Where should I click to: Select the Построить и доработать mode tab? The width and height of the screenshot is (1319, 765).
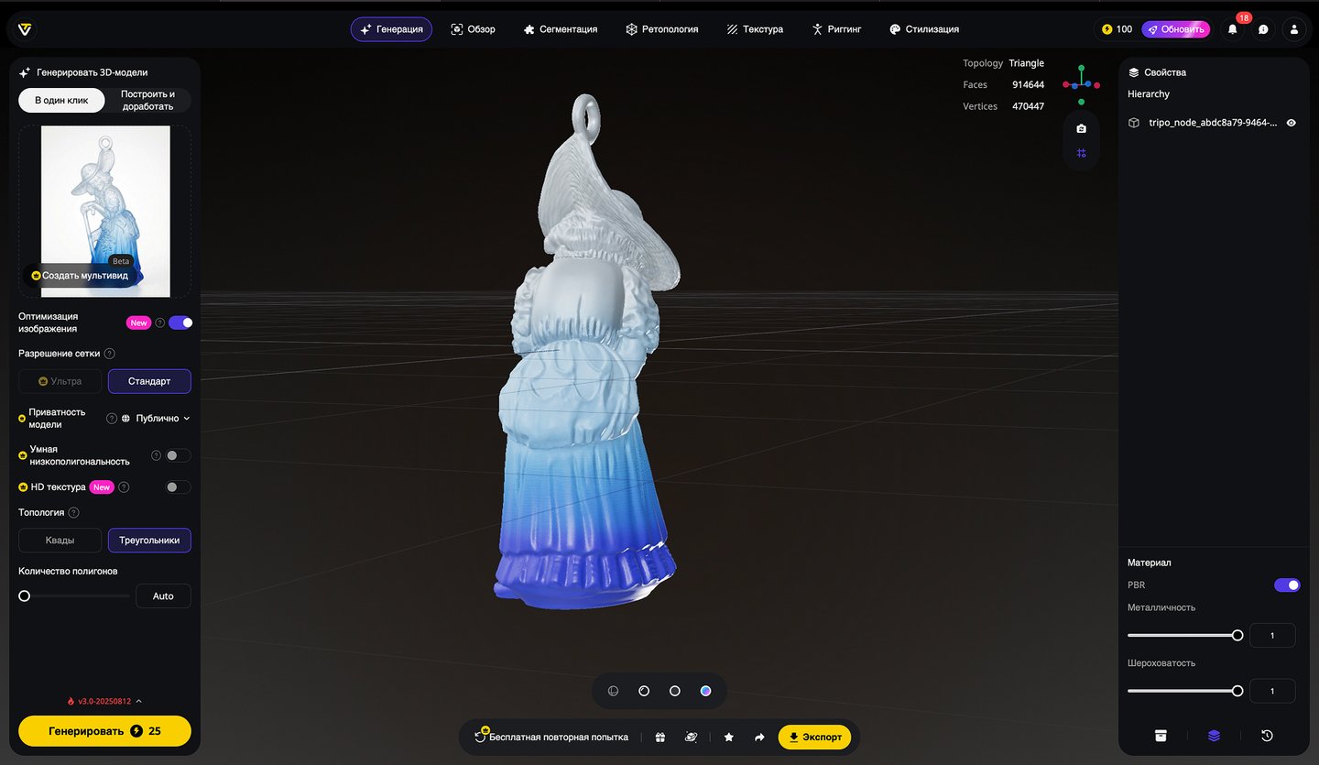148,100
